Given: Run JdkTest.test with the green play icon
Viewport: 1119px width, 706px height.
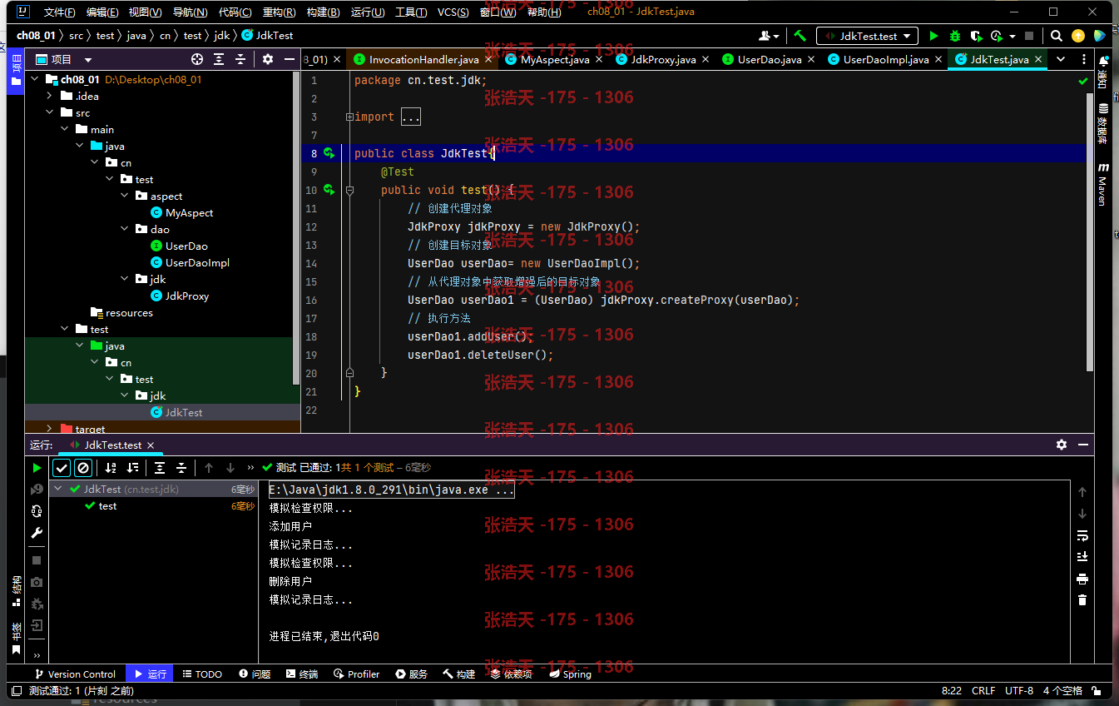Looking at the screenshot, I should 933,36.
